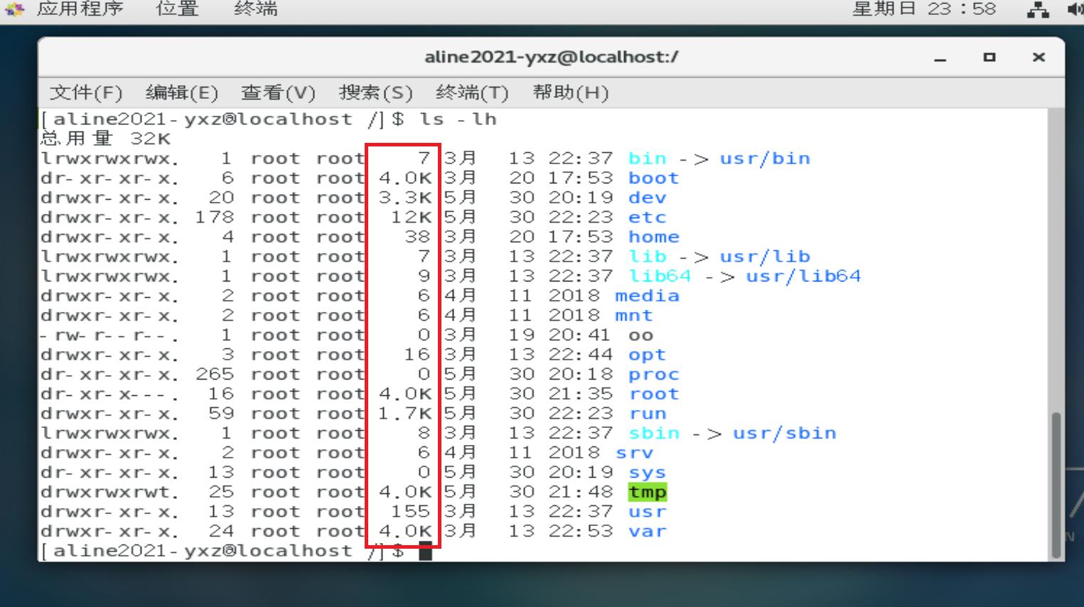Image resolution: width=1084 pixels, height=607 pixels.
Task: Click the 'lib64' link name
Action: [x=660, y=276]
